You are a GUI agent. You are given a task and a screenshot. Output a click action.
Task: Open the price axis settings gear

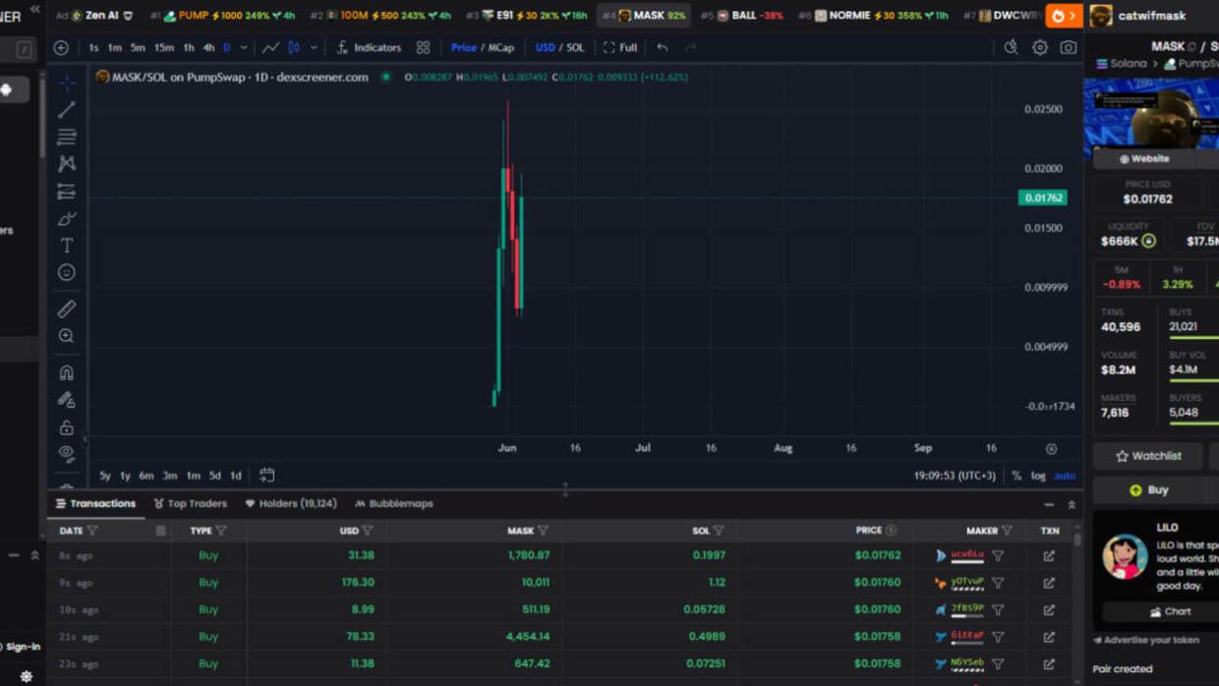[1051, 449]
